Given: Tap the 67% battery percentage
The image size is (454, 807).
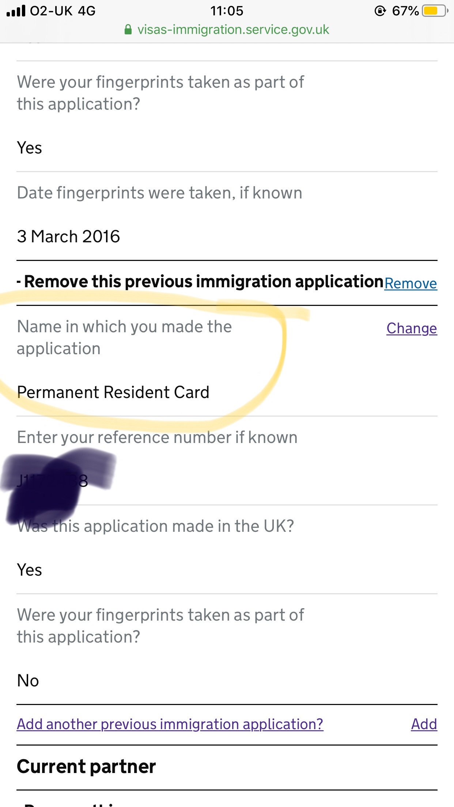Looking at the screenshot, I should click(x=405, y=11).
